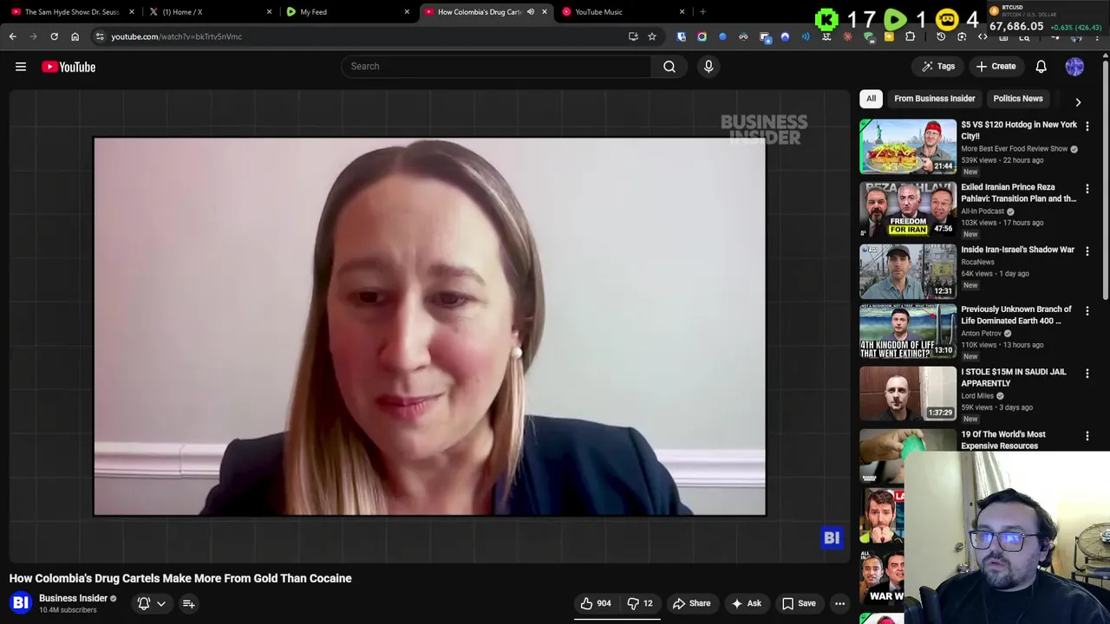Open the Hotdog in New York thumbnail
This screenshot has width=1110, height=624.
coord(908,146)
